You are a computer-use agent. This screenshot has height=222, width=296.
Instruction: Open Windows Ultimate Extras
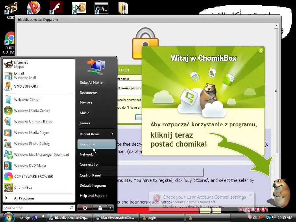point(39,122)
